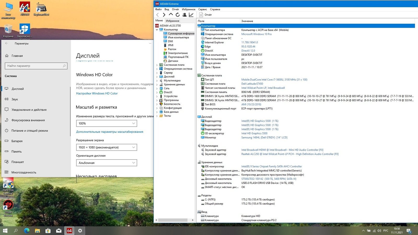Click AIDA64 forward navigation arrow
418x235 pixels.
(x=164, y=15)
